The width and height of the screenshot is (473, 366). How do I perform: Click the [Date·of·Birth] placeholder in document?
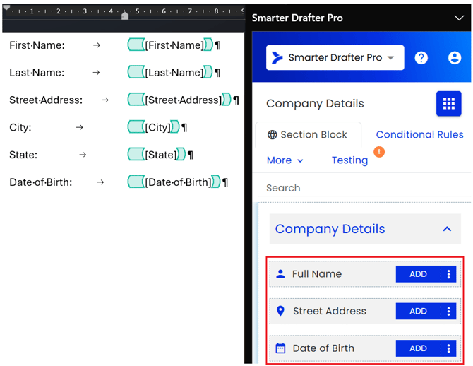pos(179,182)
